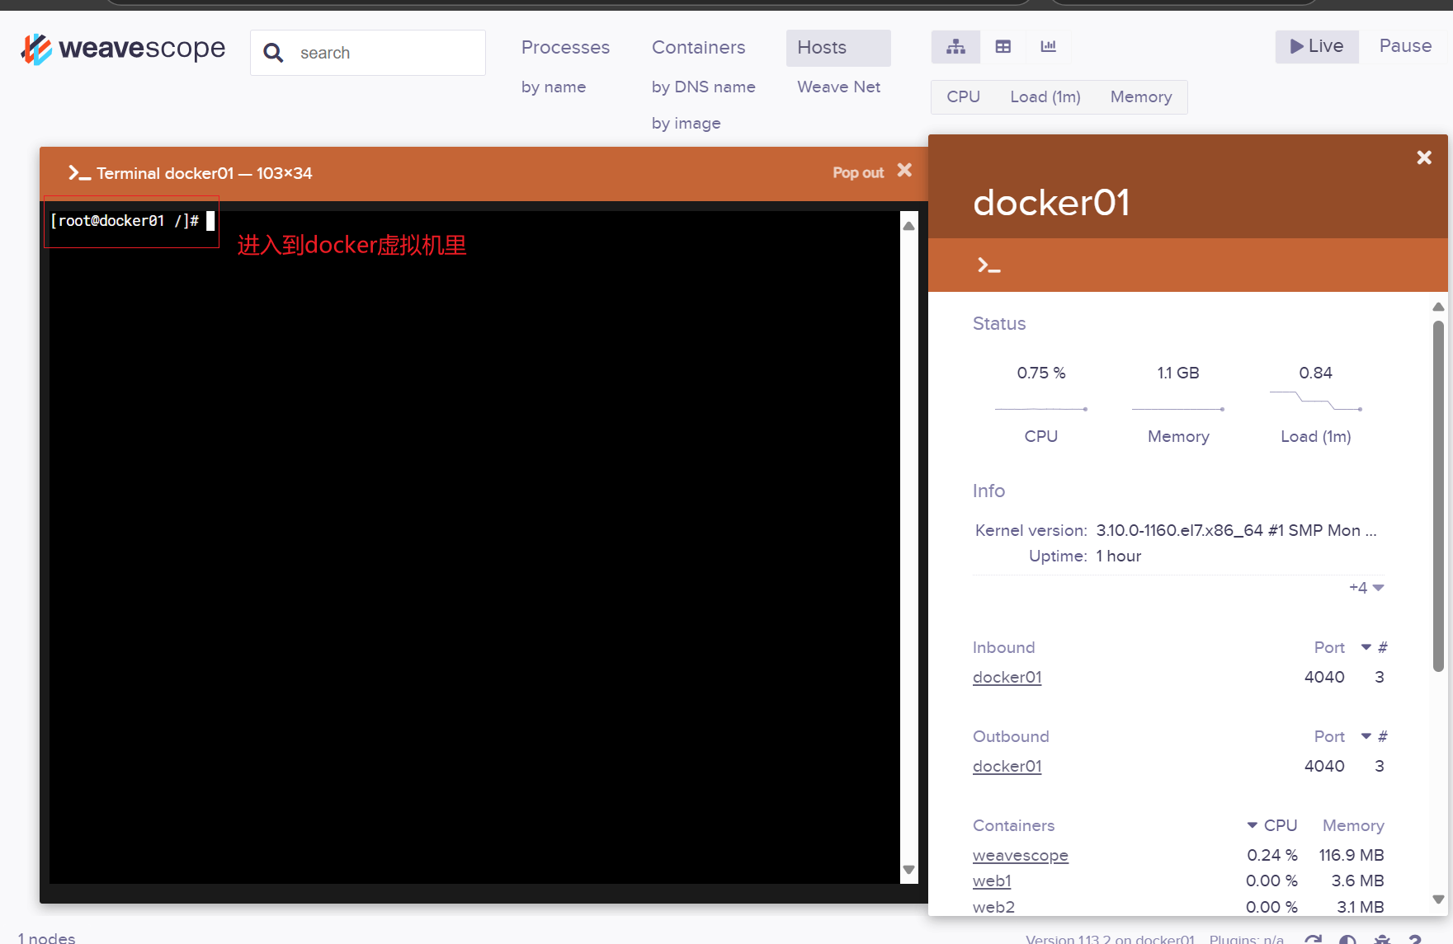The image size is (1453, 944).
Task: Close the docker01 terminal window
Action: pyautogui.click(x=904, y=170)
